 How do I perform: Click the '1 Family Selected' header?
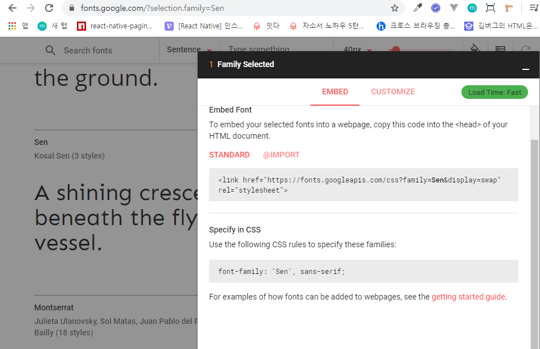(242, 64)
